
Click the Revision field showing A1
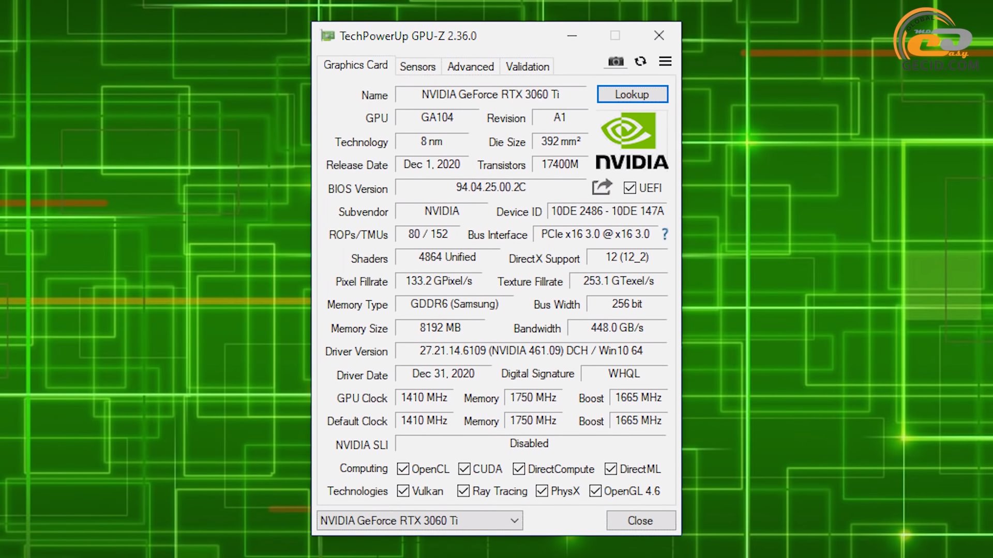(560, 117)
